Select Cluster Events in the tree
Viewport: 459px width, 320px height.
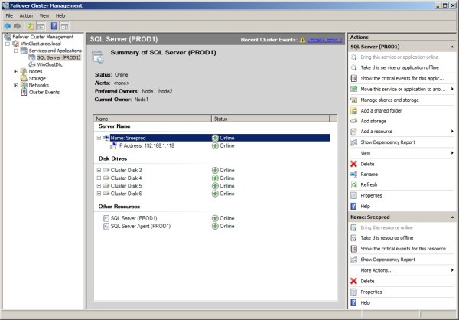point(44,92)
